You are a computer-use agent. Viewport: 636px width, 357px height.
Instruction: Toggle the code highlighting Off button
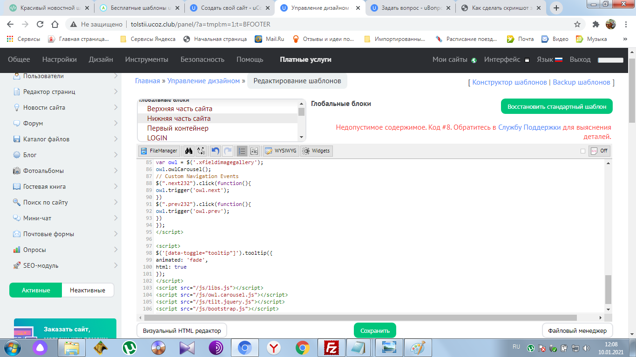(x=599, y=151)
